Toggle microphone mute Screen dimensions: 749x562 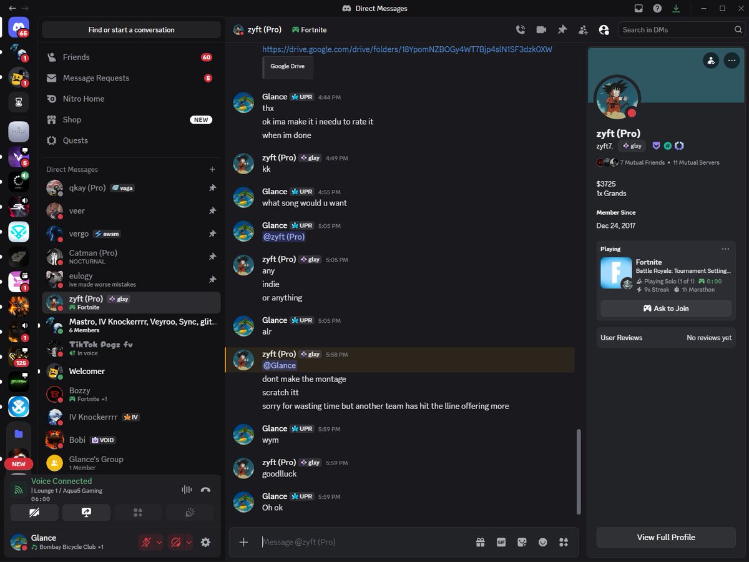[x=146, y=542]
